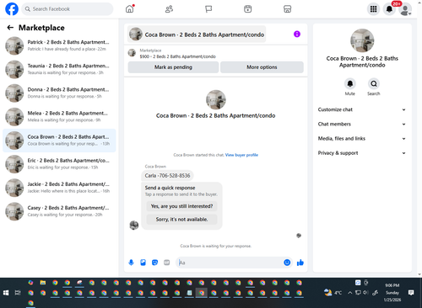Screen dimensions: 422x308
Task: Click the listing thumbnail in right panel
Action: pos(362,40)
